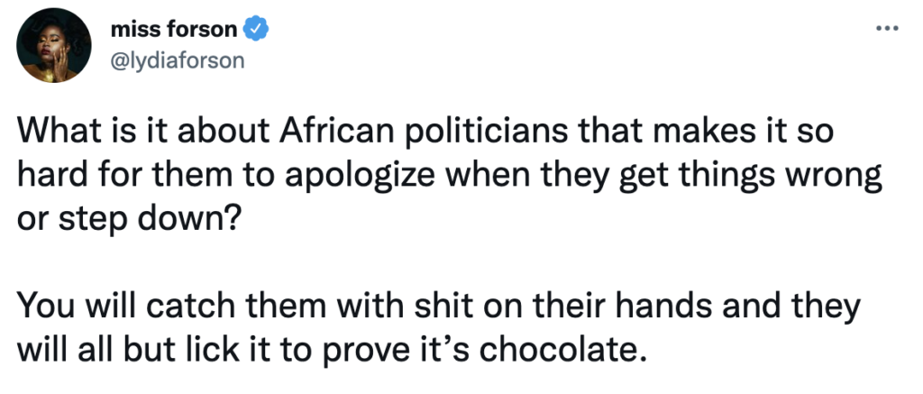The height and width of the screenshot is (394, 923).
Task: Click the blue verified checkmark badge
Action: coord(256,29)
